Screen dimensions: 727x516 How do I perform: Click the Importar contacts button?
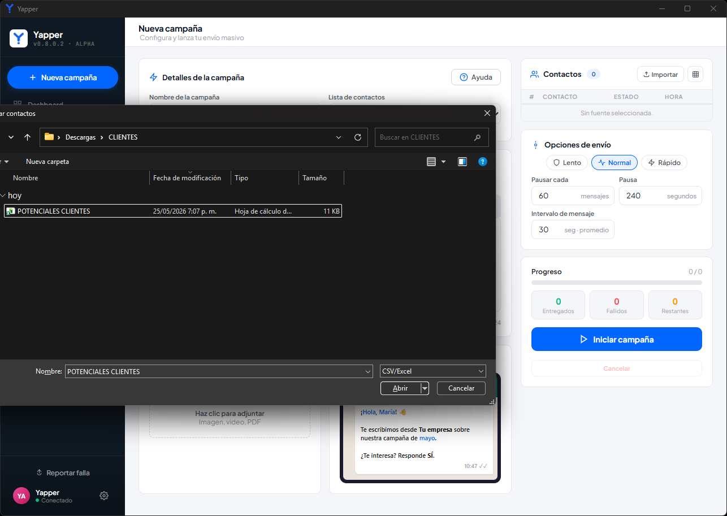(661, 74)
